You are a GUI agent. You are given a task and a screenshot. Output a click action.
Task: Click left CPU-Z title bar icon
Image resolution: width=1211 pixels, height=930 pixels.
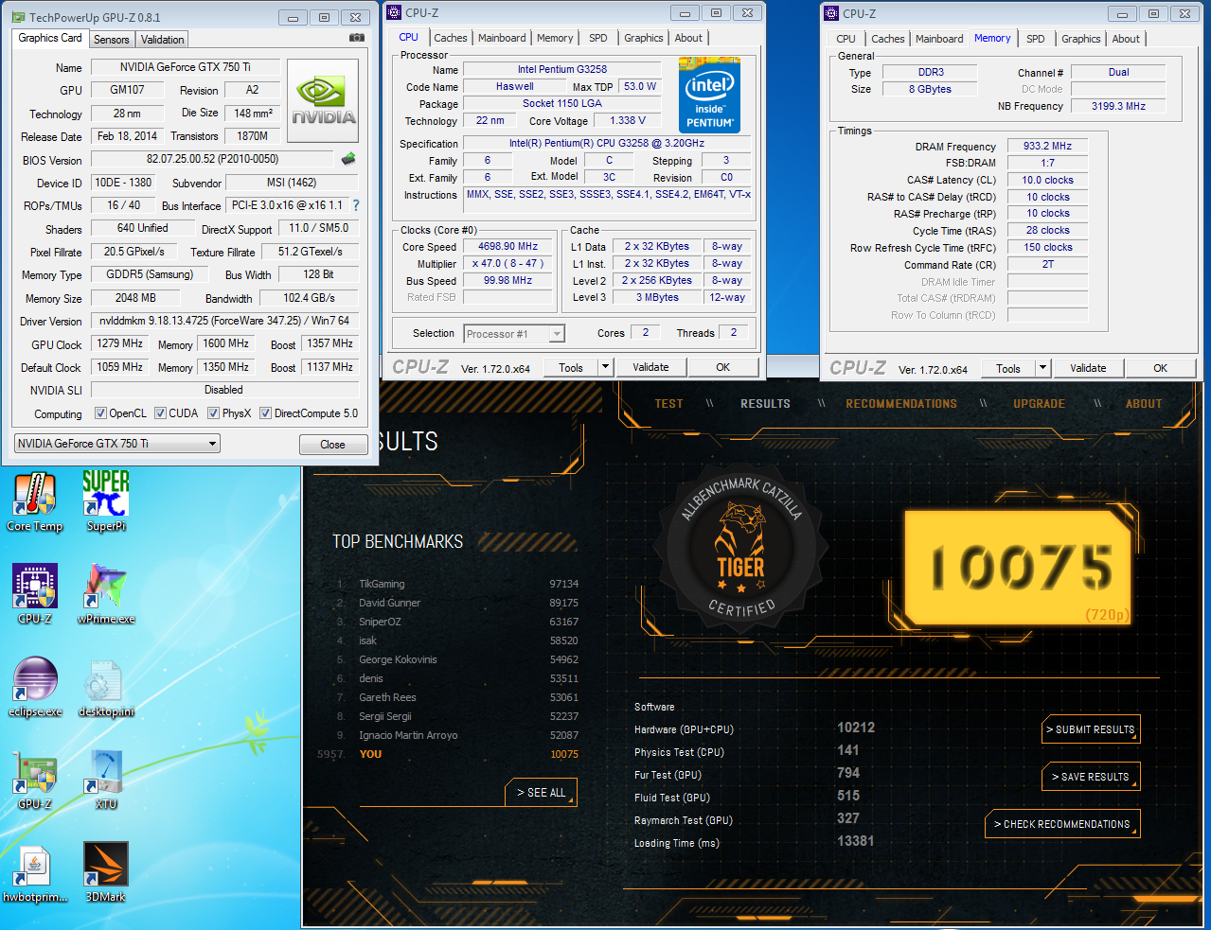[395, 12]
